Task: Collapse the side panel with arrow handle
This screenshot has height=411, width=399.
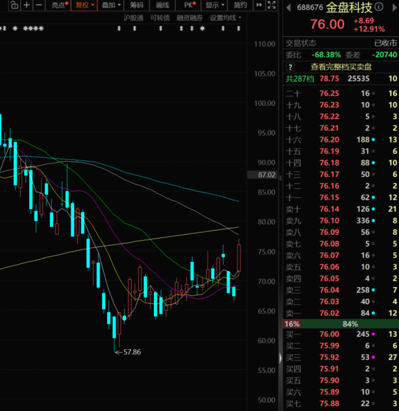Action: (281, 358)
